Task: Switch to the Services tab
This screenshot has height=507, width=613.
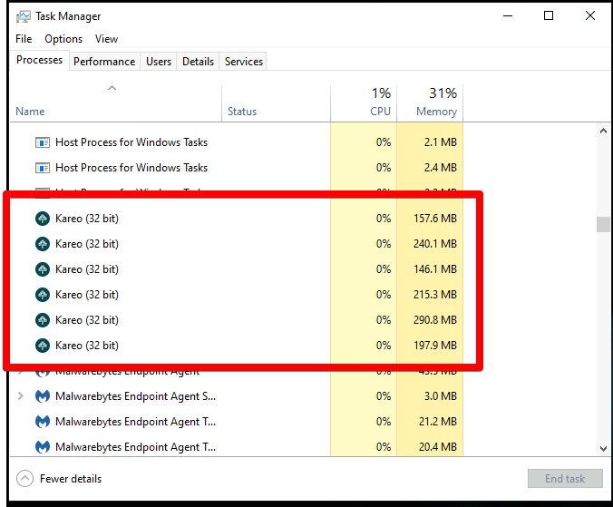Action: (244, 62)
